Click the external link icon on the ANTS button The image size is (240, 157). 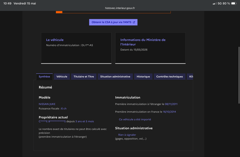coord(134,22)
